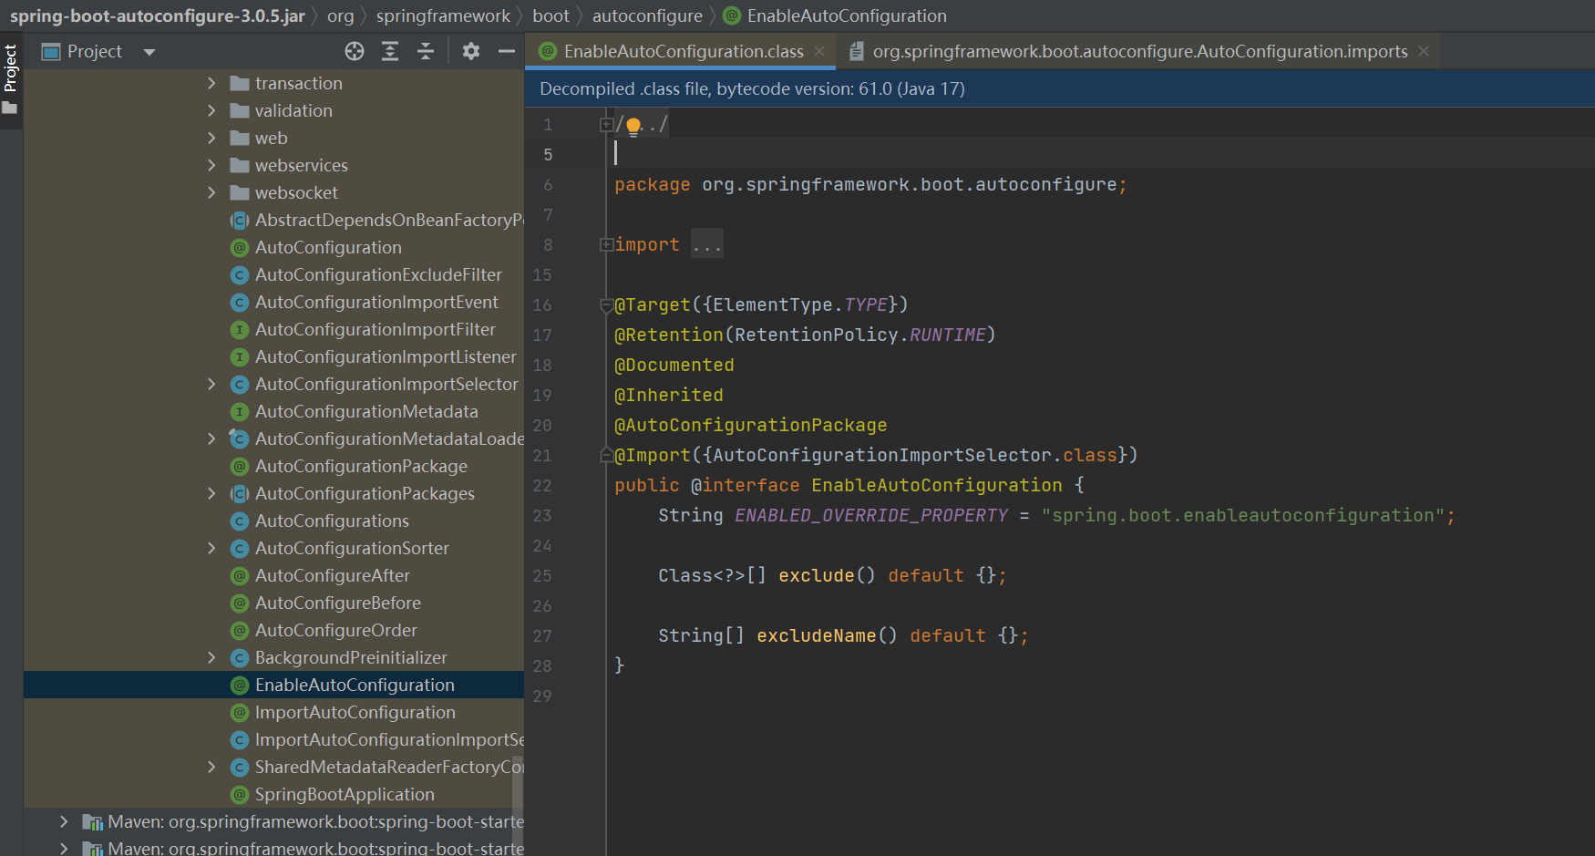Screen dimensions: 1595x856
Task: Expand the websocket folder
Action: click(x=211, y=192)
